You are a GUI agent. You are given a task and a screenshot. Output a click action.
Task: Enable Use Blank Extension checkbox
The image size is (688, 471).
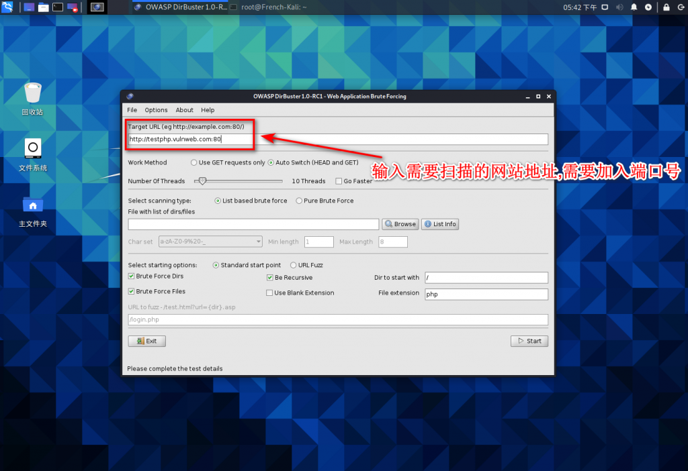click(269, 293)
